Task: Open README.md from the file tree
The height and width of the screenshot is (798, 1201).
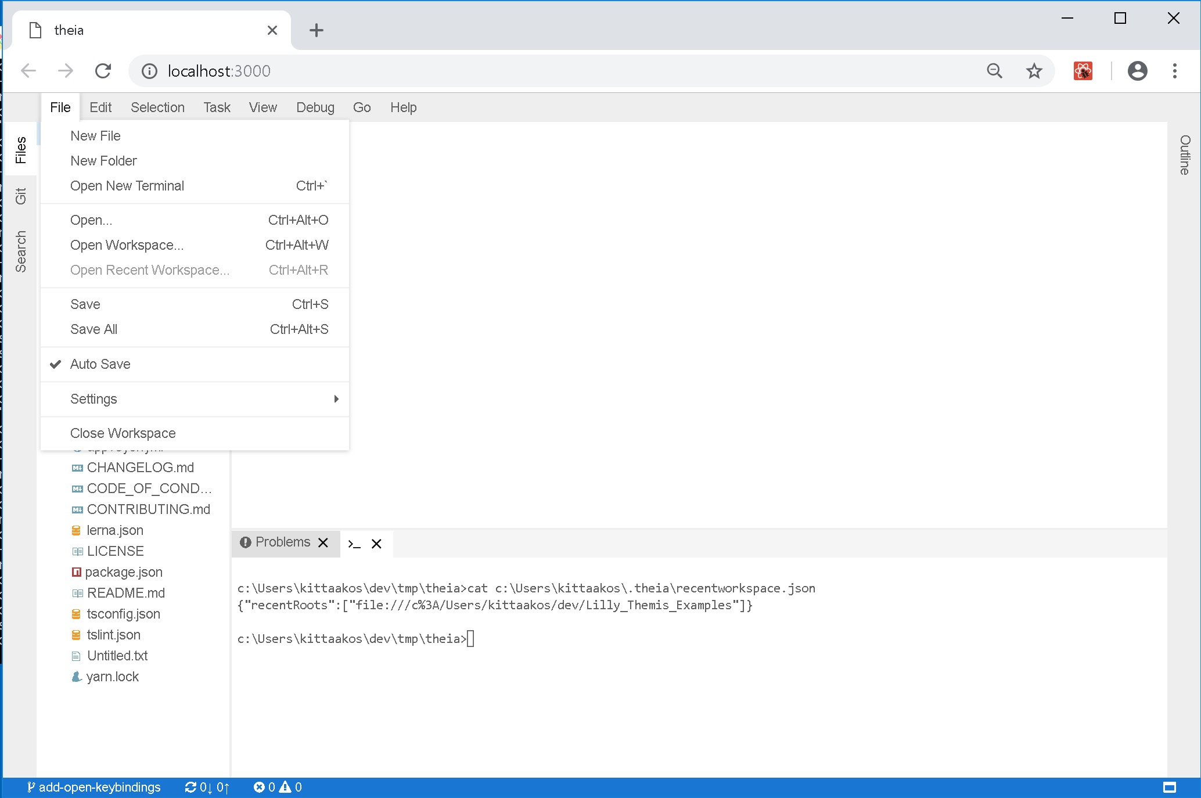Action: coord(125,593)
